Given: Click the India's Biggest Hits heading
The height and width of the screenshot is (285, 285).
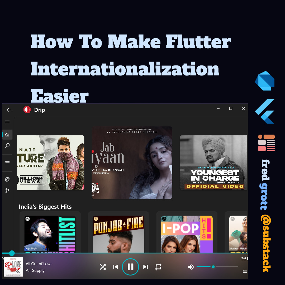Looking at the screenshot, I should pyautogui.click(x=45, y=207).
